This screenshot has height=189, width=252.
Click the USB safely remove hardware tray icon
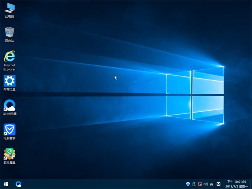(194, 184)
